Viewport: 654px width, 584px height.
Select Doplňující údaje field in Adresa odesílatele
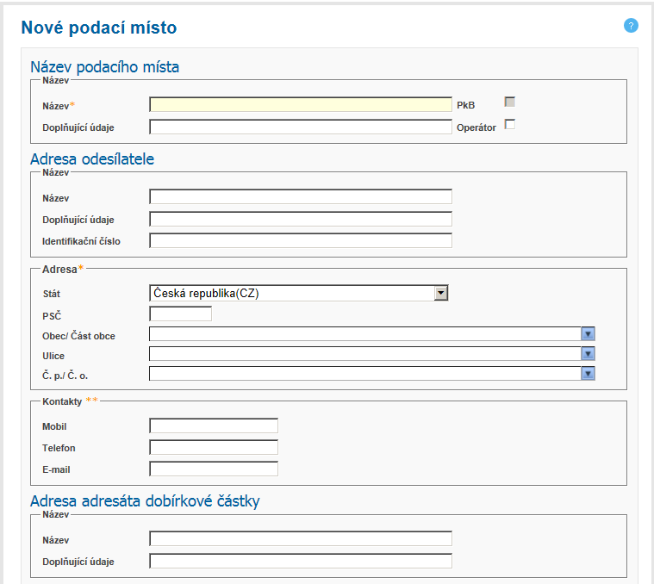(x=300, y=219)
